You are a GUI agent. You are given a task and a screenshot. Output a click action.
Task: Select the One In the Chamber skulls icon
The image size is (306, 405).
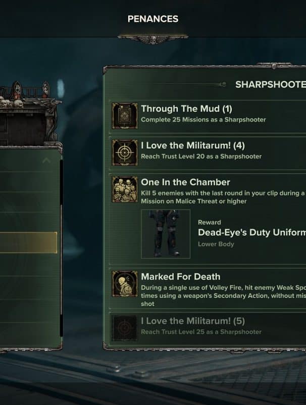pyautogui.click(x=125, y=189)
